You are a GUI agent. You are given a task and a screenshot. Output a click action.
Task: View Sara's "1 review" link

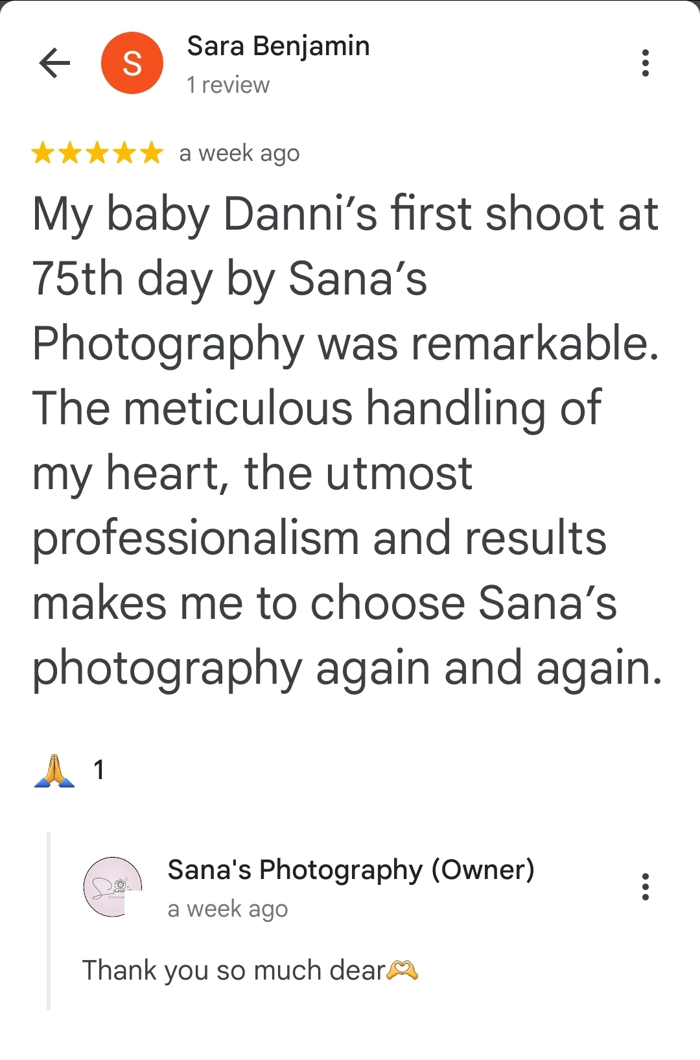(227, 85)
